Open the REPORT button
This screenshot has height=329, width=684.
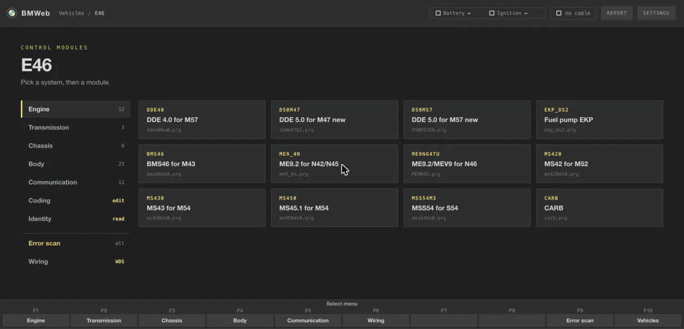(617, 13)
